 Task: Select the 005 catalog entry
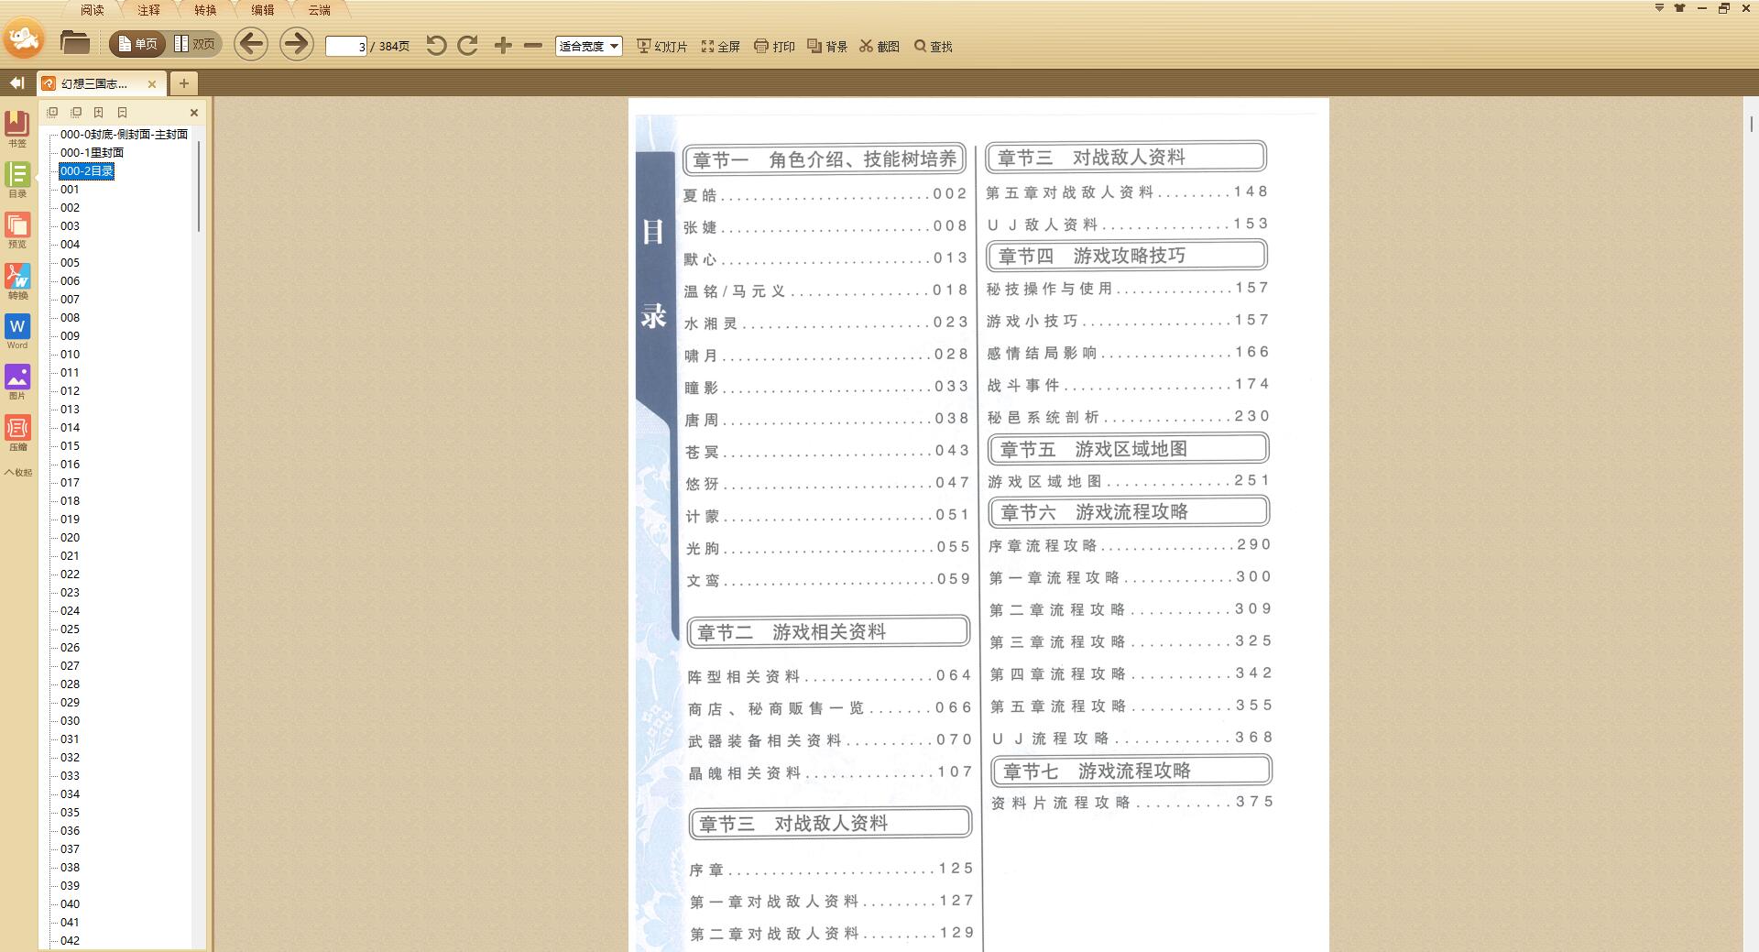pyautogui.click(x=71, y=263)
